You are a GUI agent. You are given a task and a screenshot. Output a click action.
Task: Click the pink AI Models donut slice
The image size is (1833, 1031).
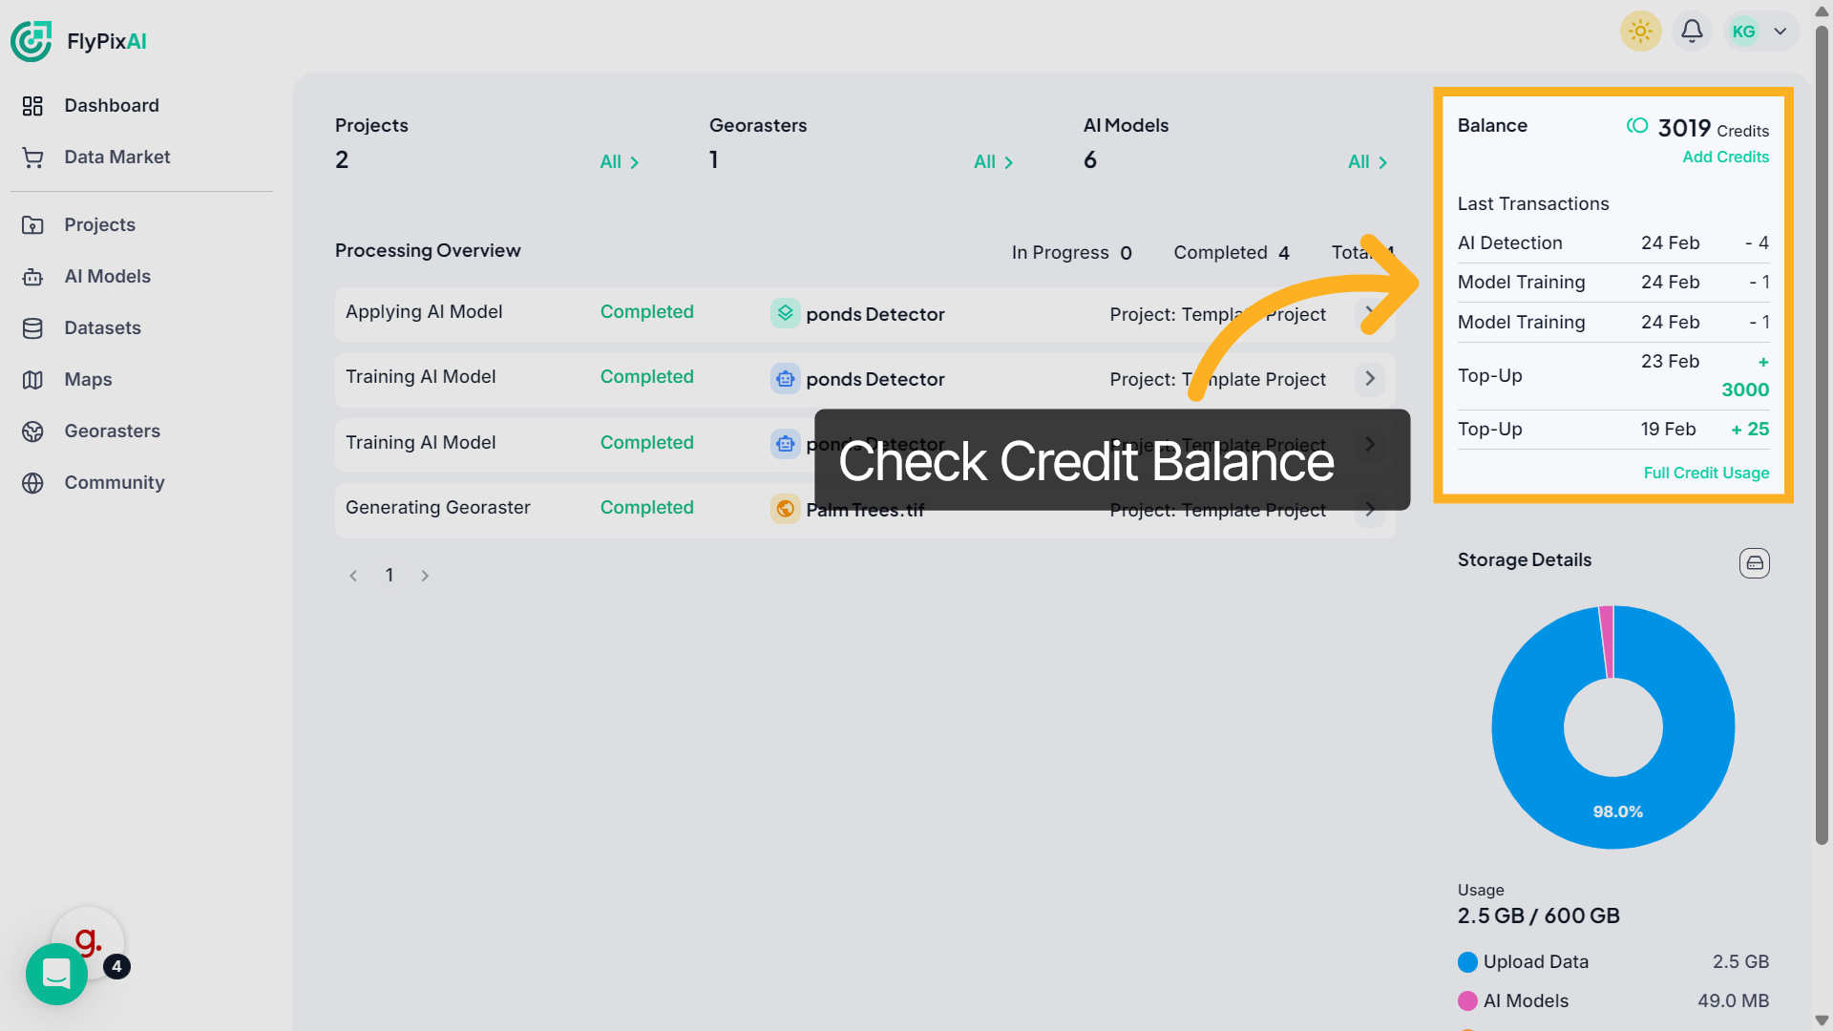click(x=1607, y=642)
